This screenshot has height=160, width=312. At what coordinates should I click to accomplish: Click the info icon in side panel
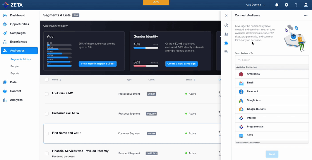[x=226, y=25]
